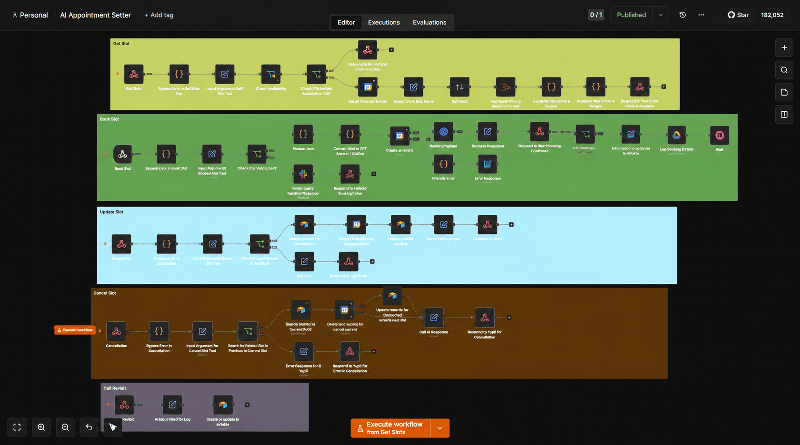This screenshot has width=800, height=445.
Task: Select the Slack node in Book Slot
Action: (x=303, y=174)
